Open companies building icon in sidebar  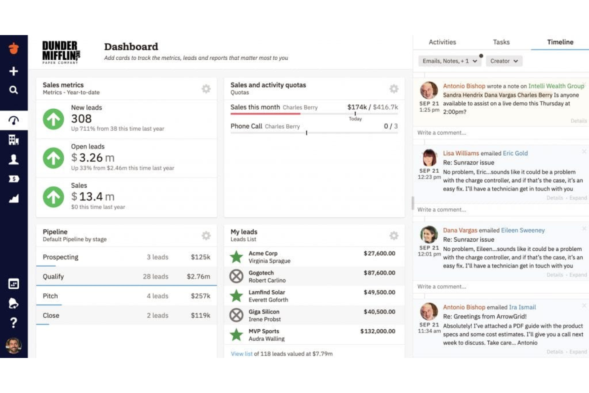click(14, 140)
